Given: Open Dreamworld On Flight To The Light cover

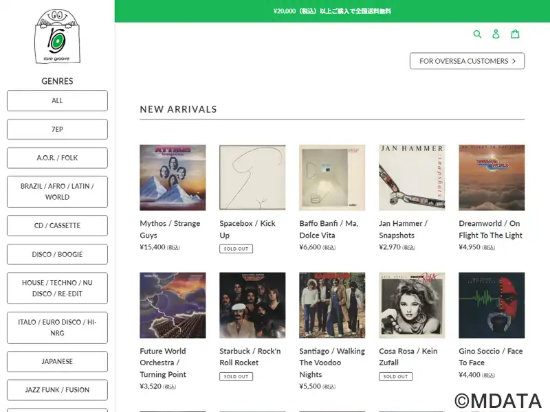Looking at the screenshot, I should coord(492,177).
